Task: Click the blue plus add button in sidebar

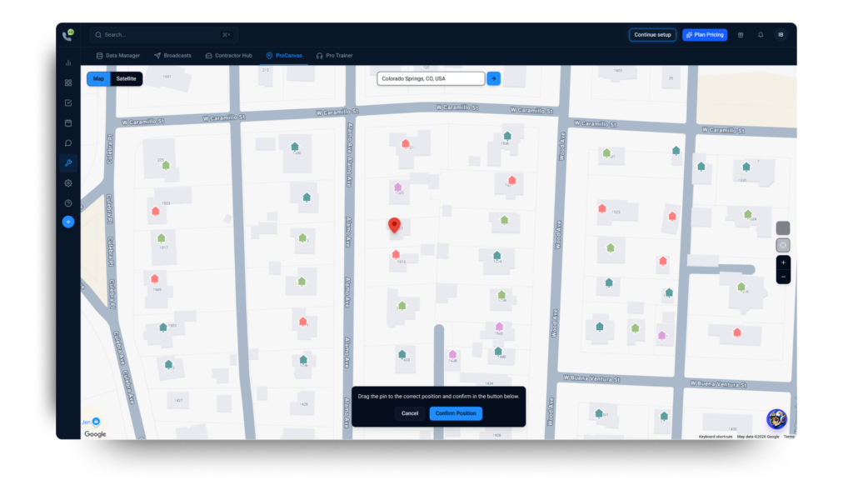Action: point(68,222)
